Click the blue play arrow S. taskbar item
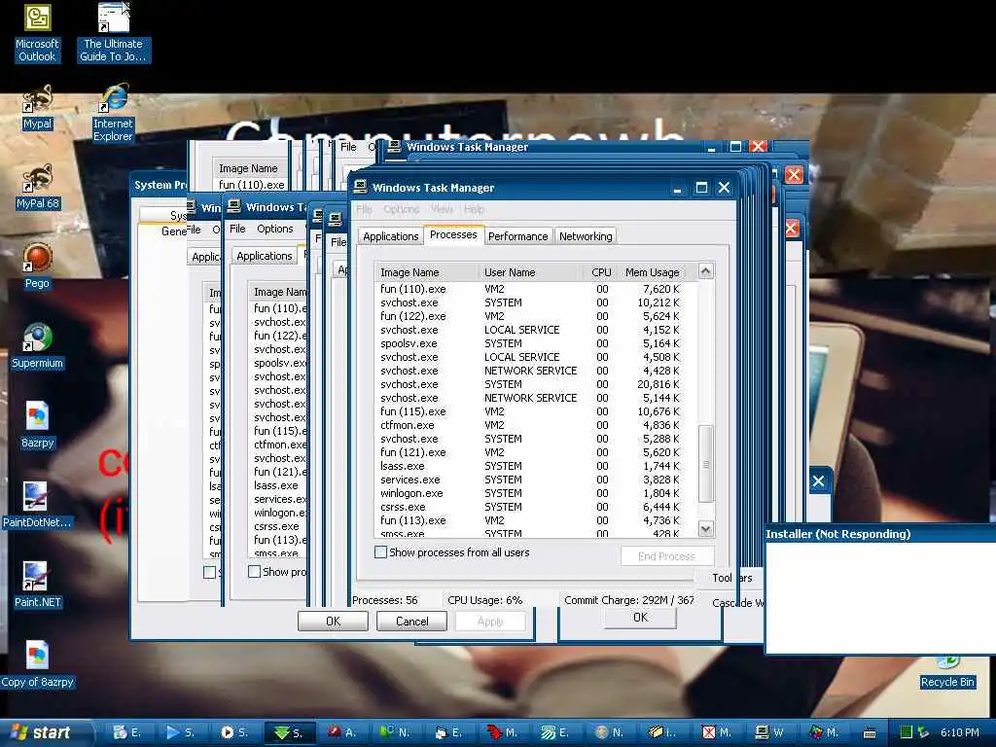 (181, 732)
